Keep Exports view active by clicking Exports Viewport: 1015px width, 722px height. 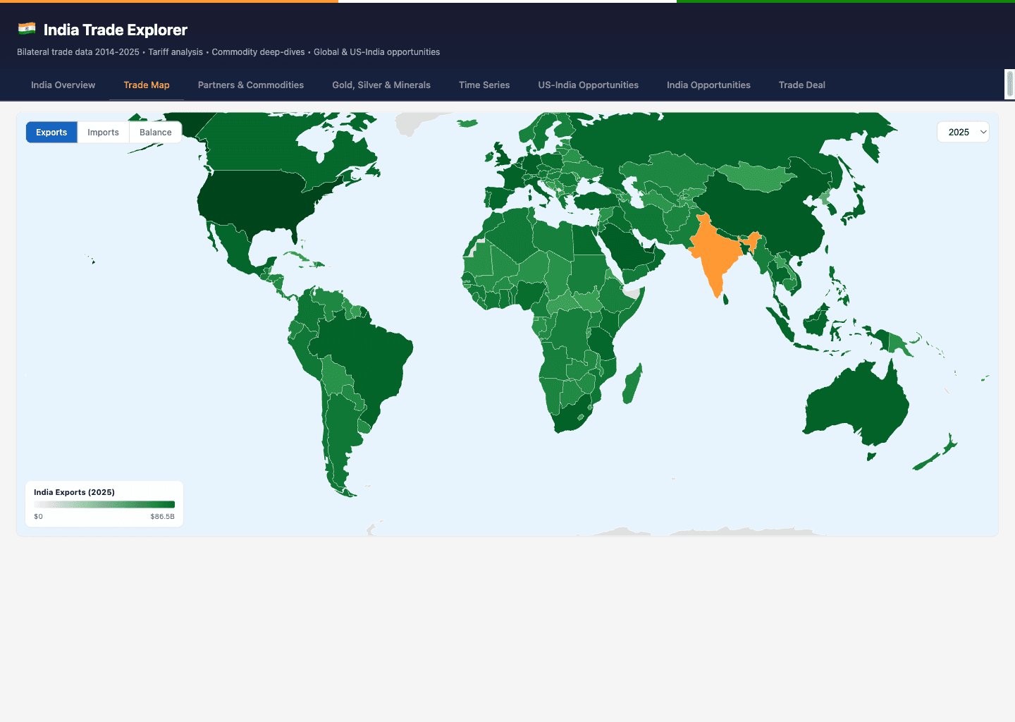(51, 132)
